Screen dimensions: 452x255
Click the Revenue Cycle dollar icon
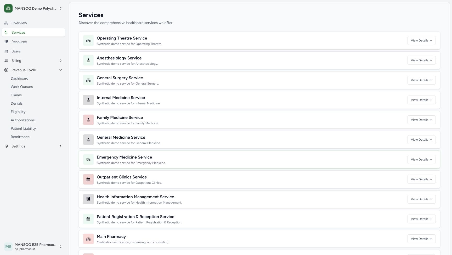tap(6, 70)
